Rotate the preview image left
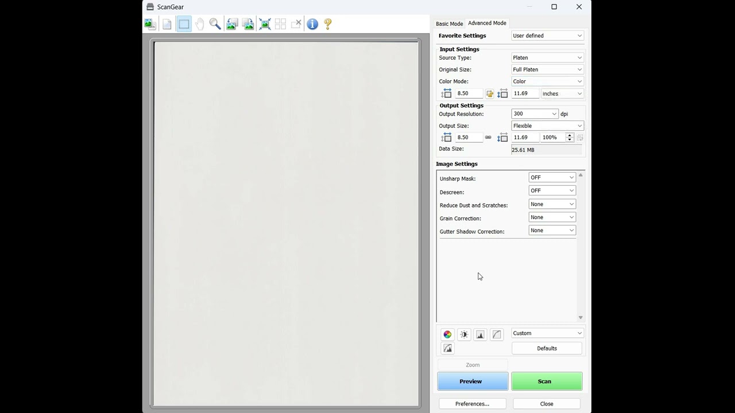The width and height of the screenshot is (735, 413). (x=232, y=24)
